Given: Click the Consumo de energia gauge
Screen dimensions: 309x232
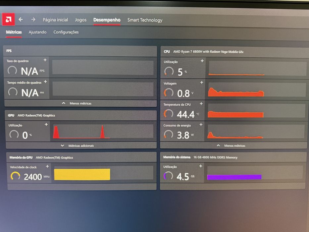Looking at the screenshot, I should 169,135.
